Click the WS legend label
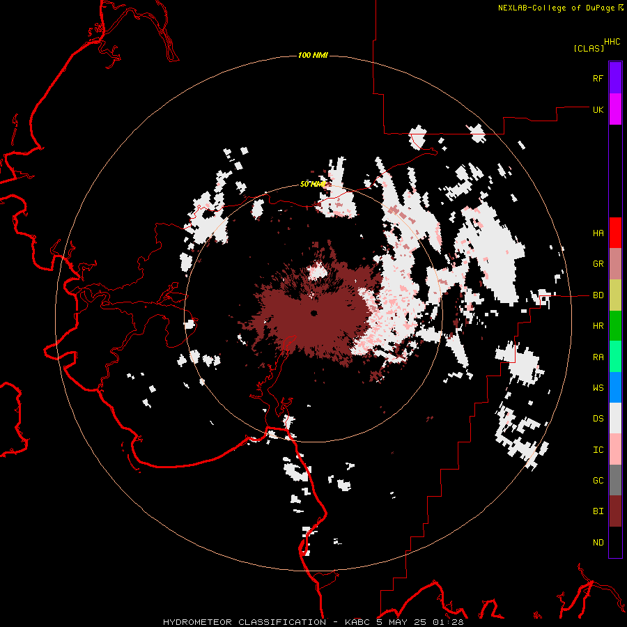This screenshot has width=627, height=627. click(x=598, y=388)
